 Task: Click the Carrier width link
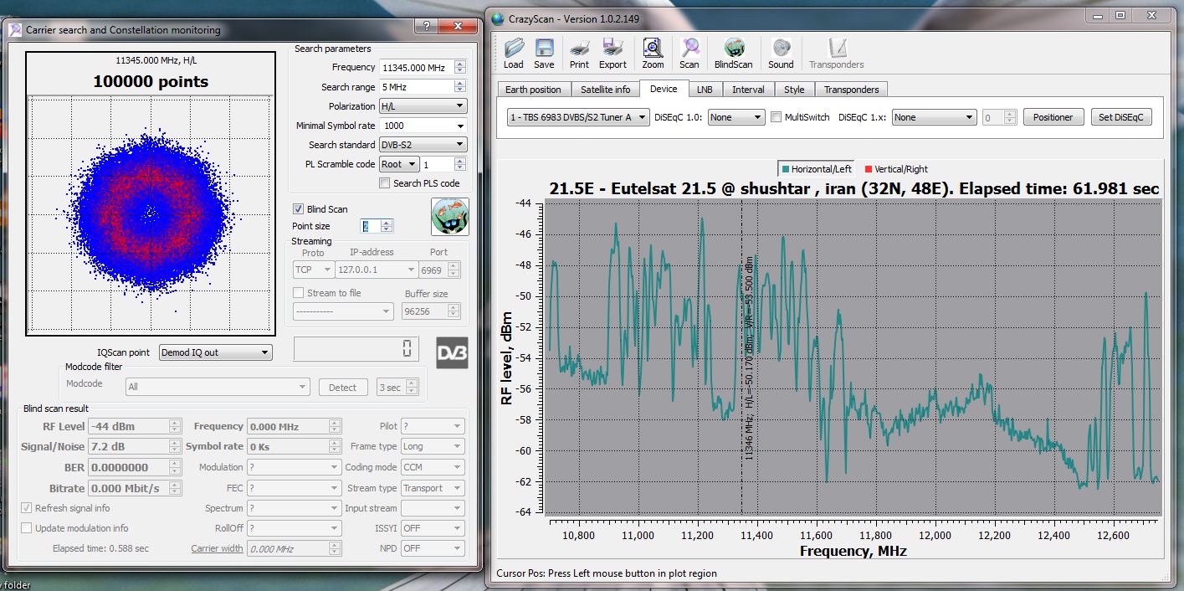[217, 549]
